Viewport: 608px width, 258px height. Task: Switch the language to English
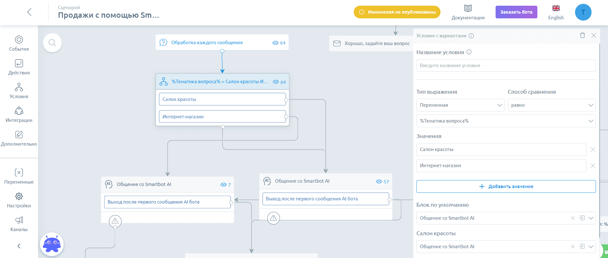(556, 13)
